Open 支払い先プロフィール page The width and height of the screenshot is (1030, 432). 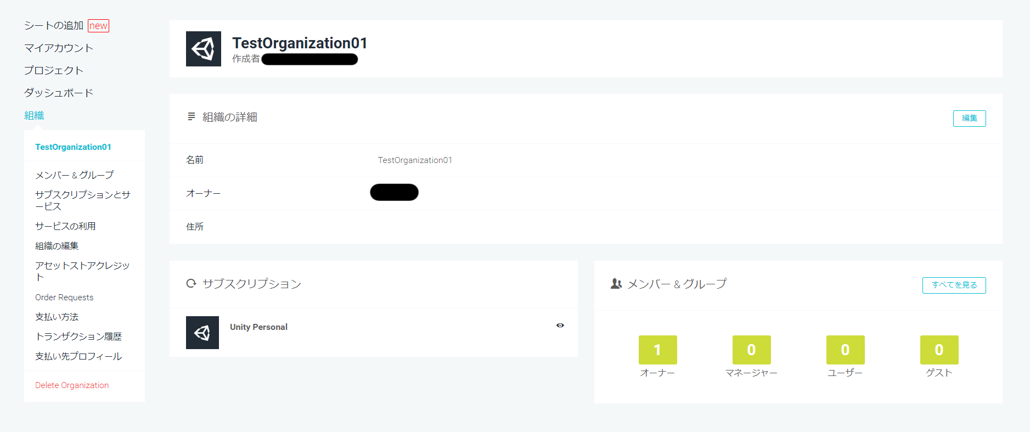point(78,356)
